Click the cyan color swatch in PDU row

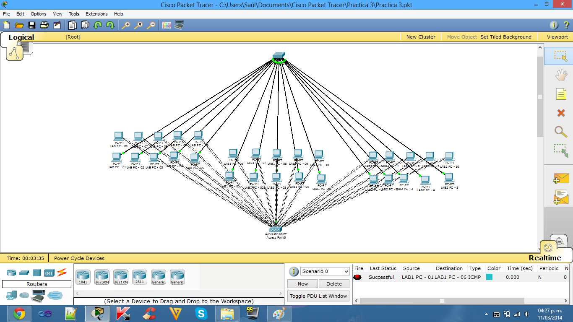(x=489, y=277)
